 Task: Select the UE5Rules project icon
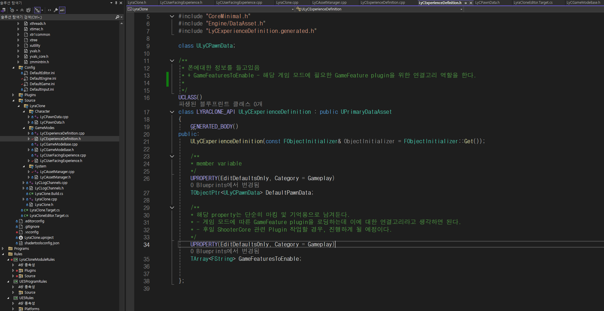point(16,298)
